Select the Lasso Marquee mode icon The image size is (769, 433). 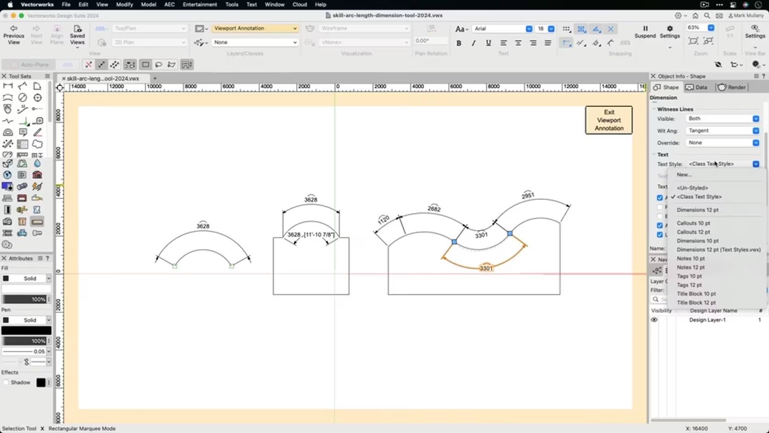158,65
